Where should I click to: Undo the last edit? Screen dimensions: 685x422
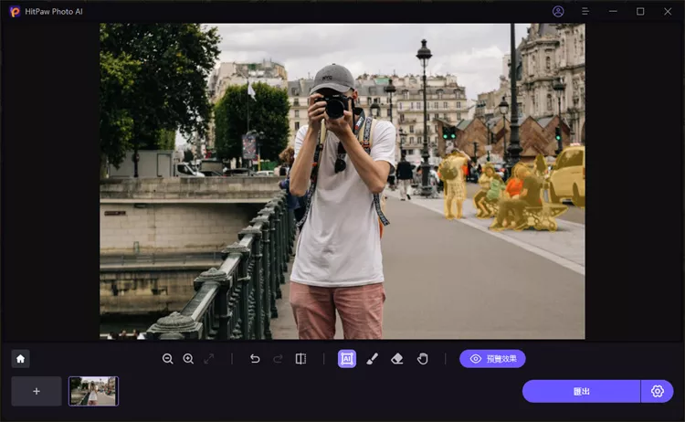coord(255,359)
